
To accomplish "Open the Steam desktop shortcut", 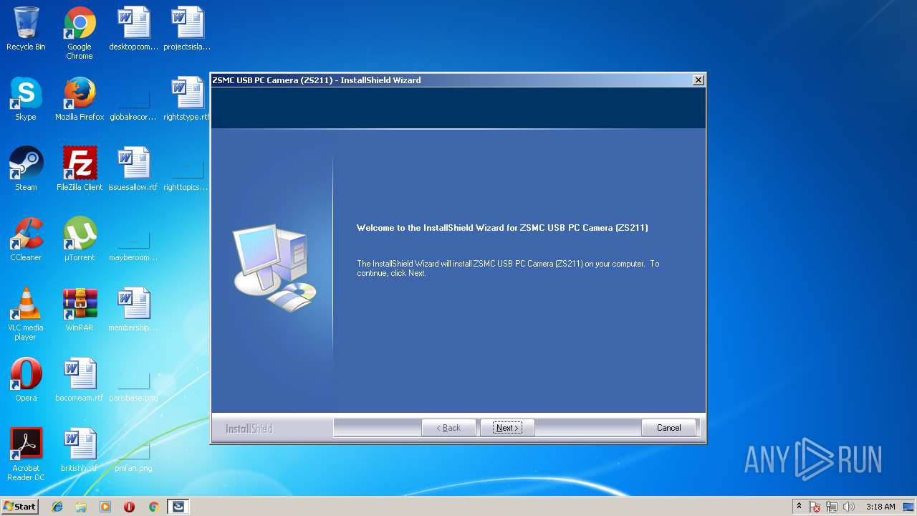I will click(x=26, y=169).
